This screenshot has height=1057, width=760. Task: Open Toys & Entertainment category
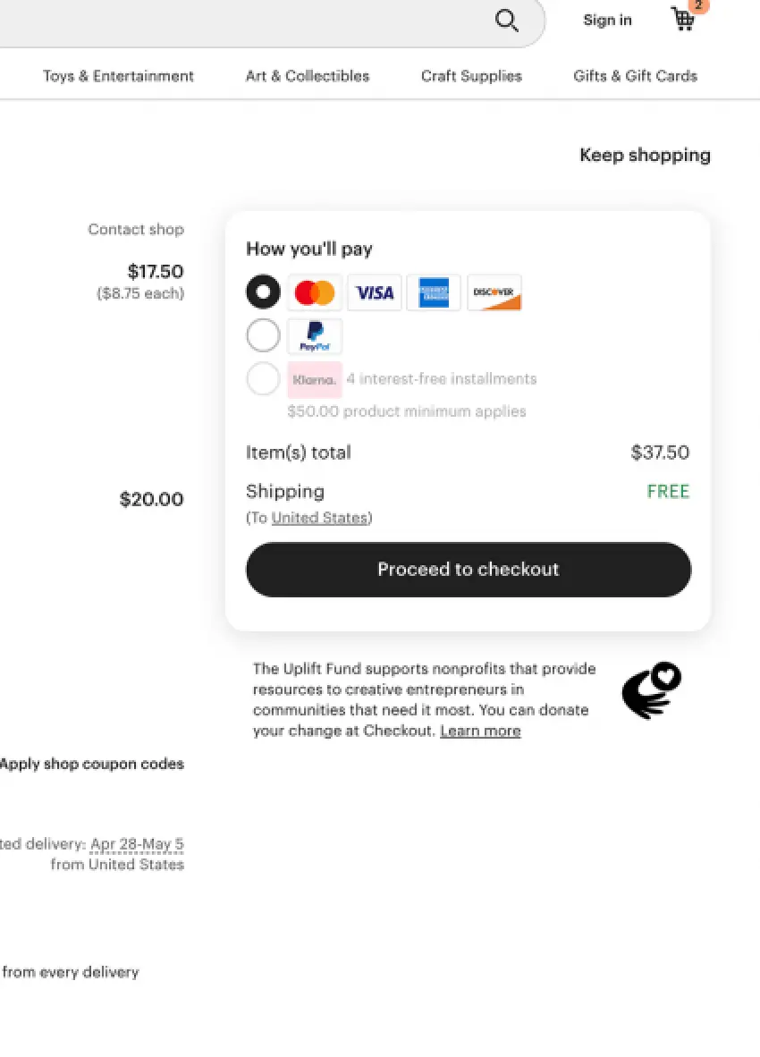118,76
